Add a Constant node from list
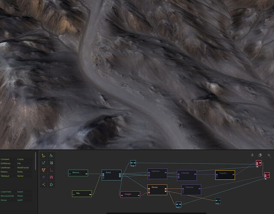 [x=5, y=159]
